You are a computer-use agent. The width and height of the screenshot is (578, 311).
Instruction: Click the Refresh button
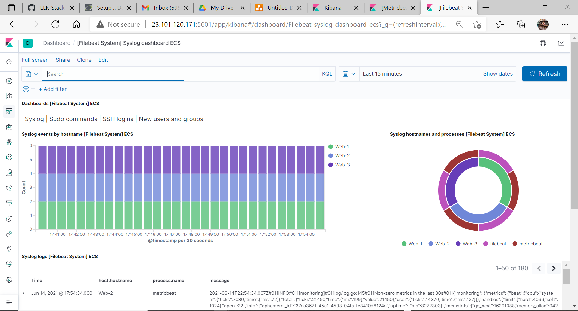[545, 74]
